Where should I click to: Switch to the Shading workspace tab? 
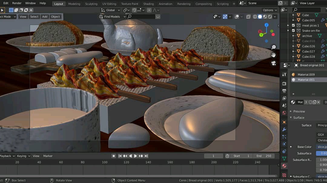coord(148,4)
